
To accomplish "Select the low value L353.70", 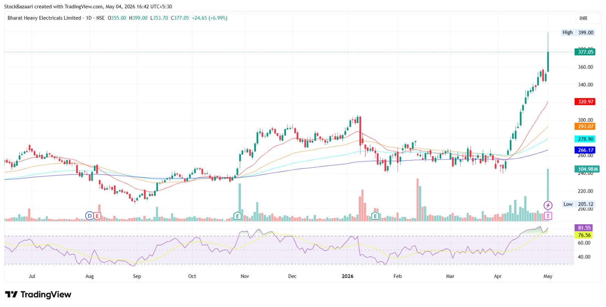I will [159, 18].
